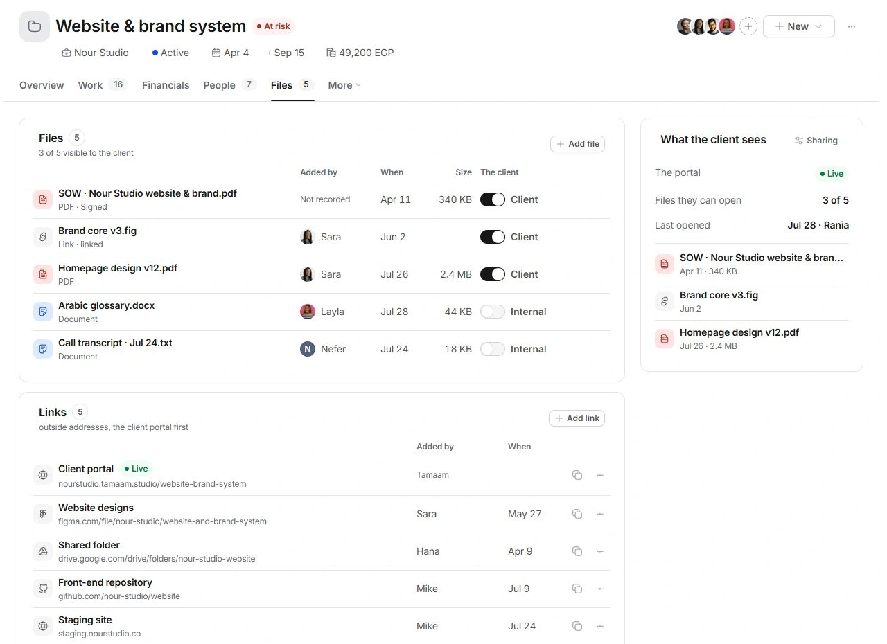Open SOW file in What the client sees

coord(752,264)
